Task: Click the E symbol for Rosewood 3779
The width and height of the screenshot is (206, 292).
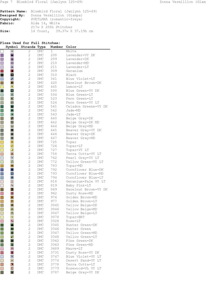Action: click(12, 268)
